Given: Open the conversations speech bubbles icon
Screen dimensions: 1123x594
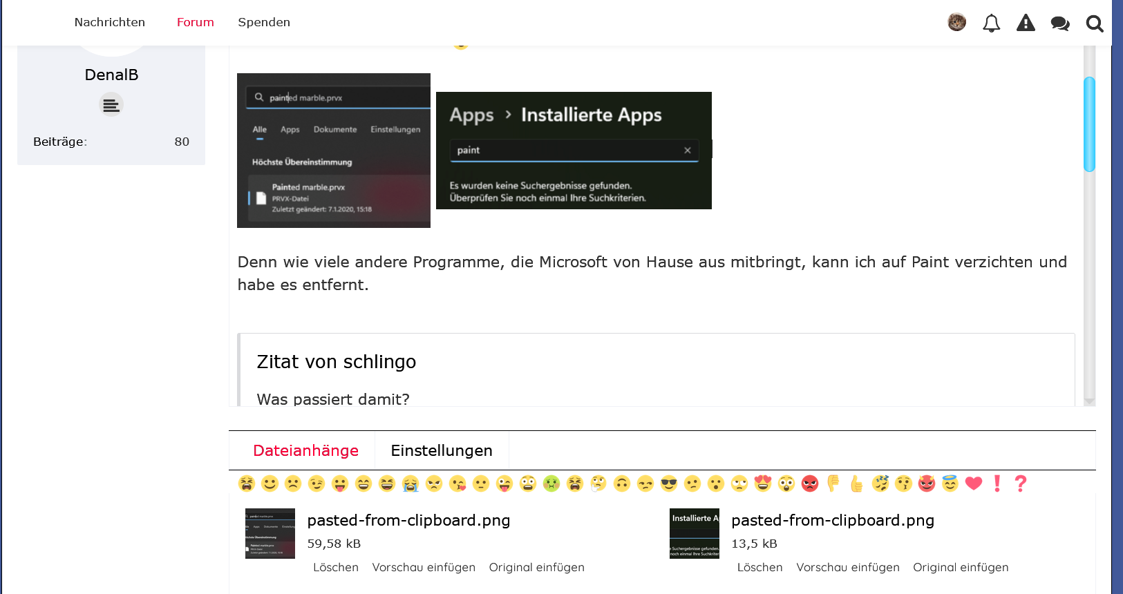Looking at the screenshot, I should (1060, 23).
